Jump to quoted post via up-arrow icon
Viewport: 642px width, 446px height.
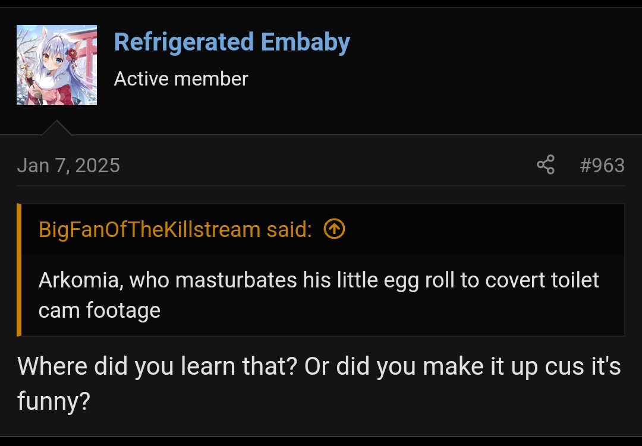click(334, 229)
